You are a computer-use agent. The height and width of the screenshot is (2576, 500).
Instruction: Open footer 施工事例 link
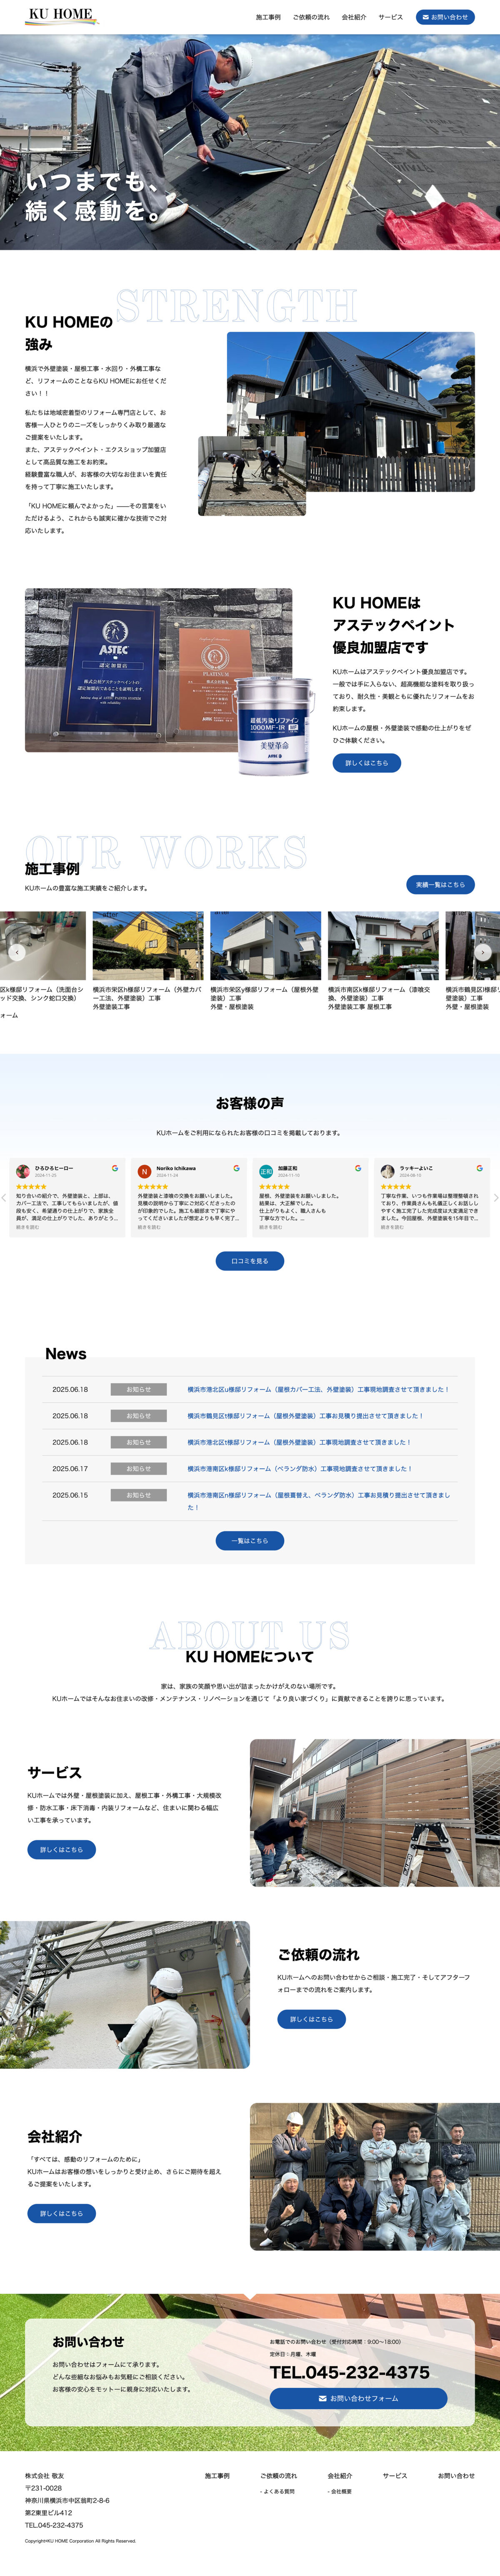(217, 2476)
